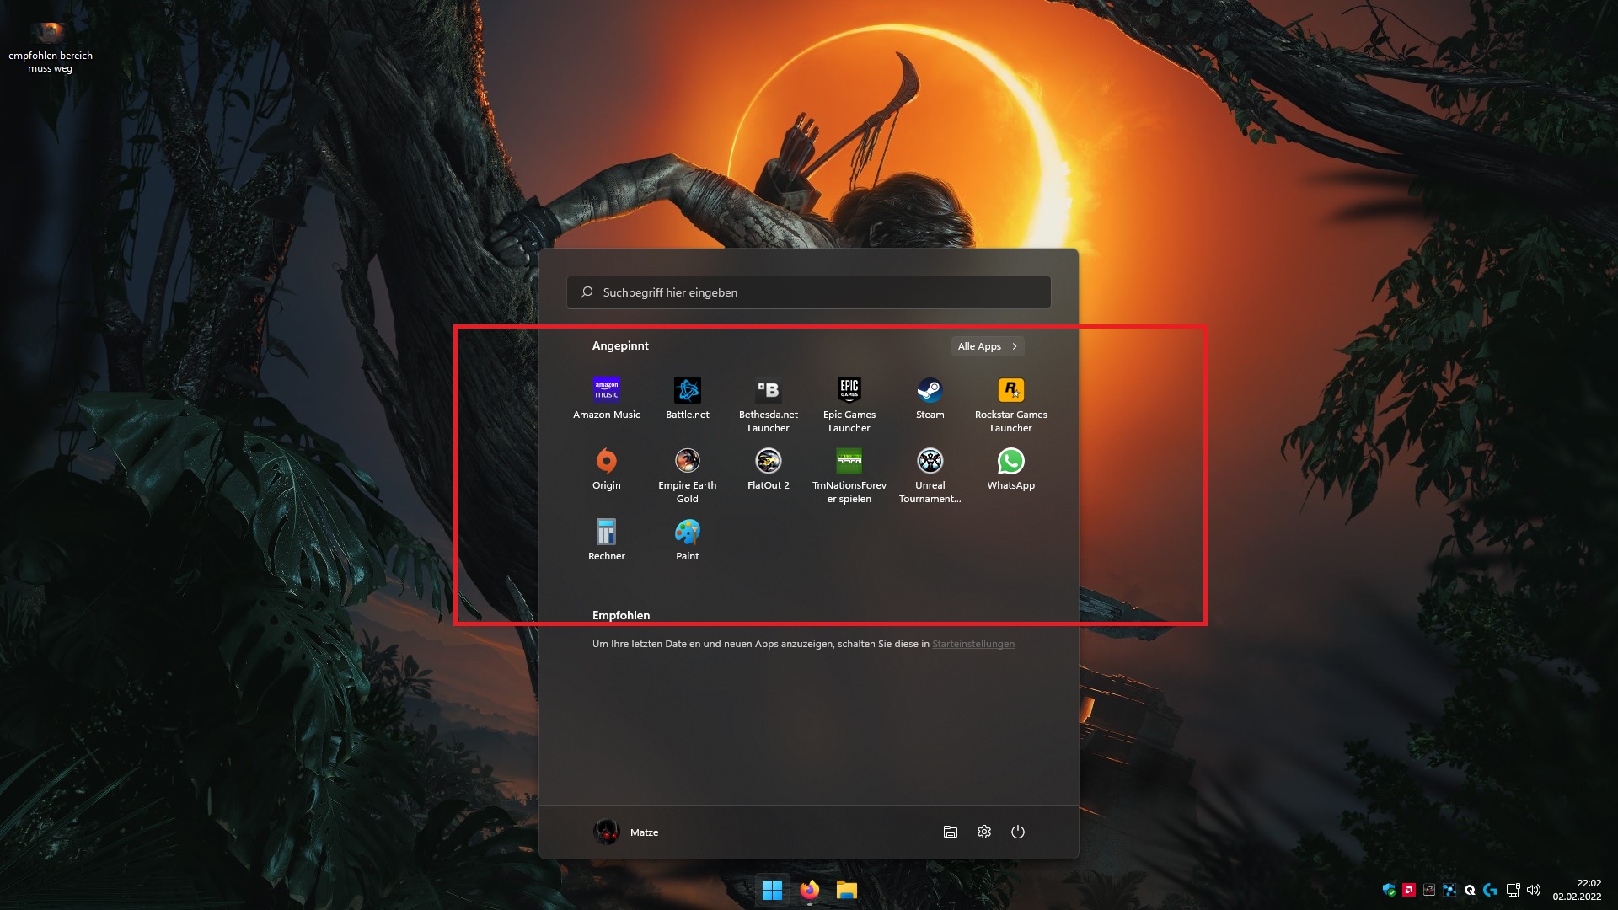The height and width of the screenshot is (910, 1618).
Task: Launch FlatOut 2 game
Action: click(768, 468)
